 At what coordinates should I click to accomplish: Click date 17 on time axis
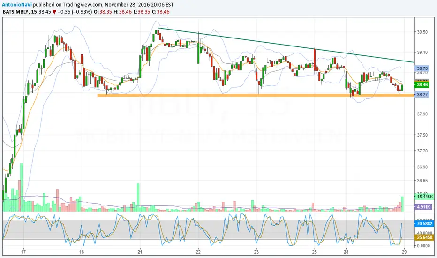(x=23, y=252)
